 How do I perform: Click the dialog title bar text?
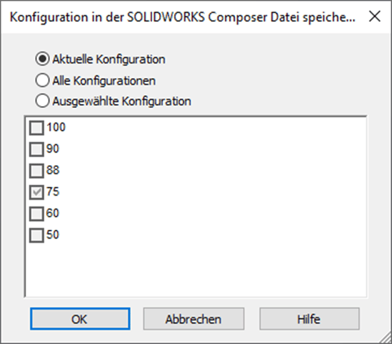pos(182,17)
